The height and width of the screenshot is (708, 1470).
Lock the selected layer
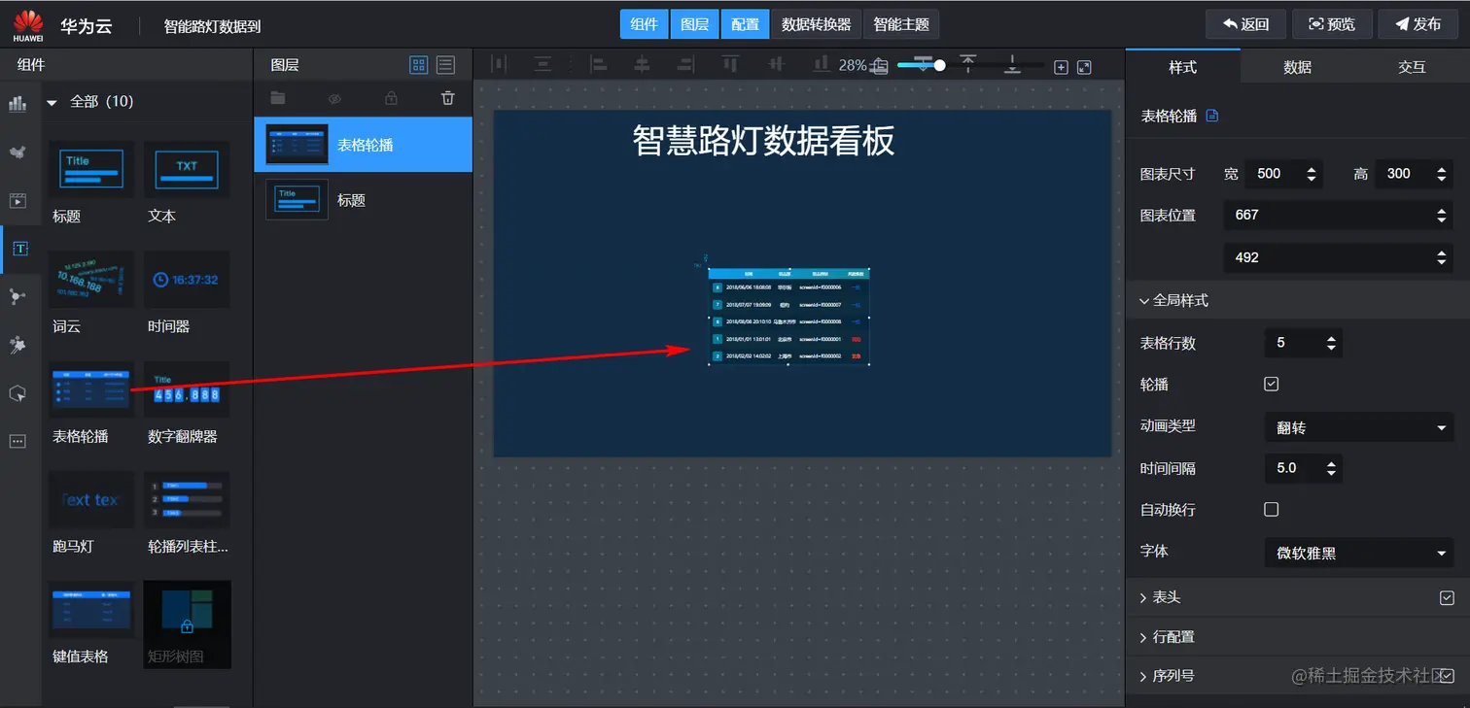click(x=391, y=98)
